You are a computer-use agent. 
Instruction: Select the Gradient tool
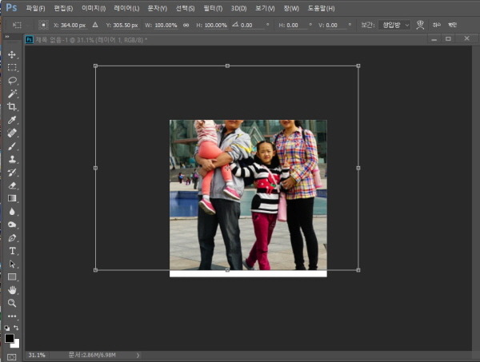click(12, 198)
